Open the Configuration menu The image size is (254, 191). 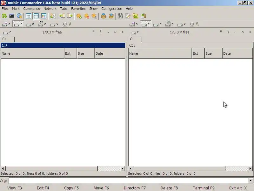[x=112, y=9]
